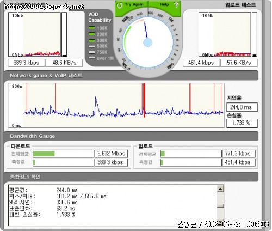The height and width of the screenshot is (231, 272).
Task: Click the 종합결과 확인 section header
Action: click(x=131, y=177)
